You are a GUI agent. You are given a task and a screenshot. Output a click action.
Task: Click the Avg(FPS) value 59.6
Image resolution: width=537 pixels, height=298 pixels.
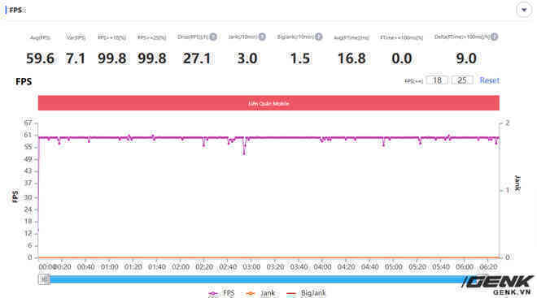40,58
